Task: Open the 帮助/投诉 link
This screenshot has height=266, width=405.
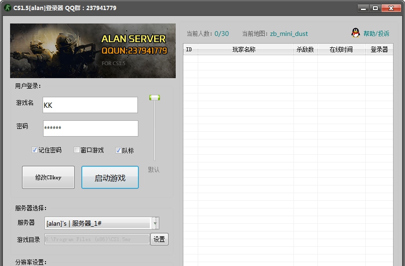Action: (x=376, y=34)
